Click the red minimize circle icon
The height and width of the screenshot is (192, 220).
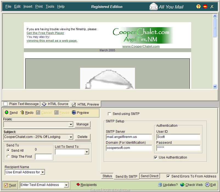pos(205,7)
